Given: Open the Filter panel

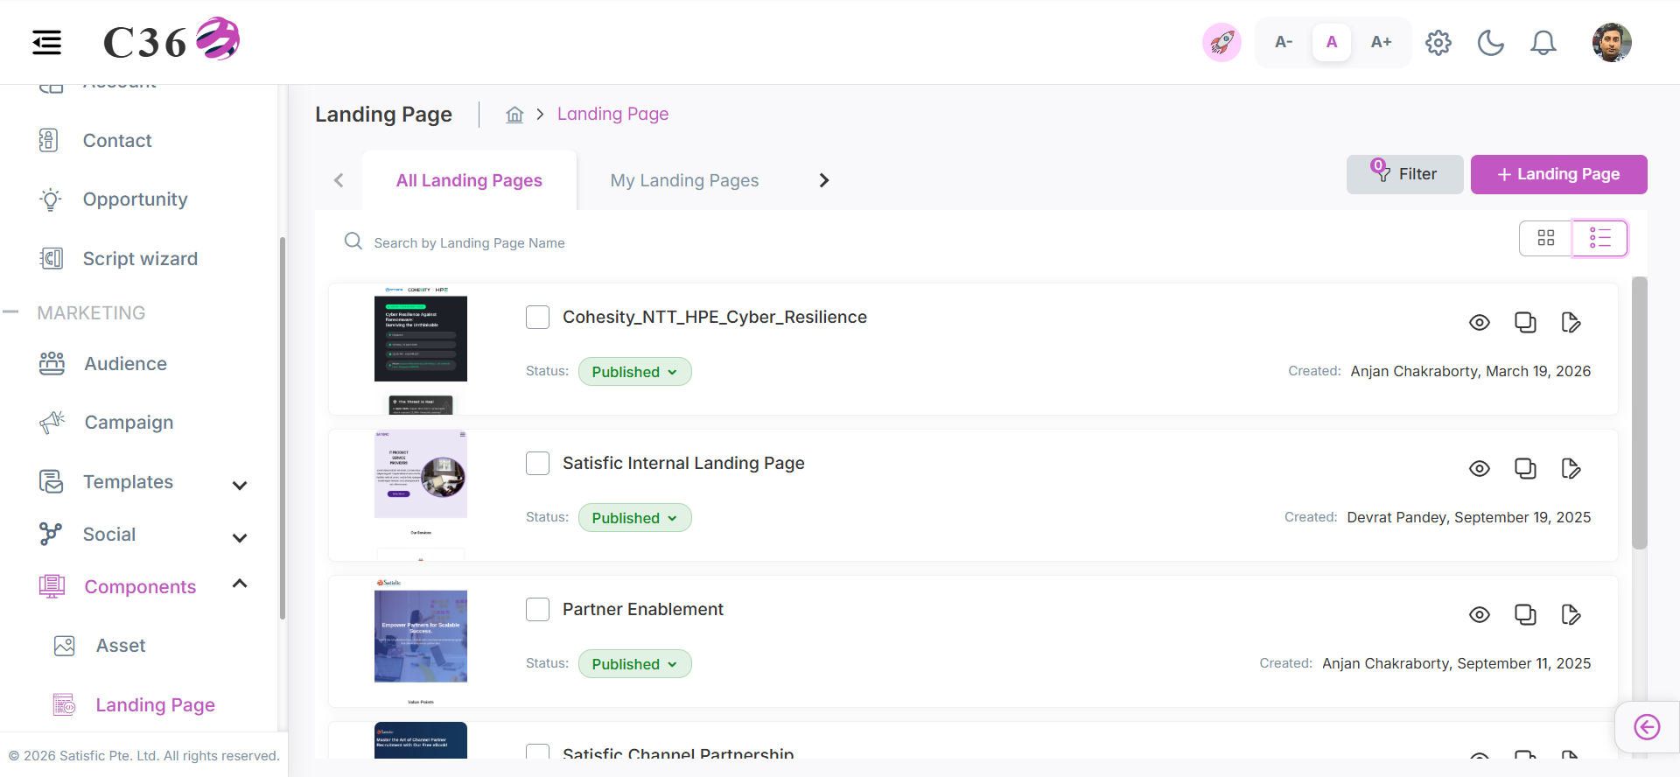Looking at the screenshot, I should tap(1404, 174).
